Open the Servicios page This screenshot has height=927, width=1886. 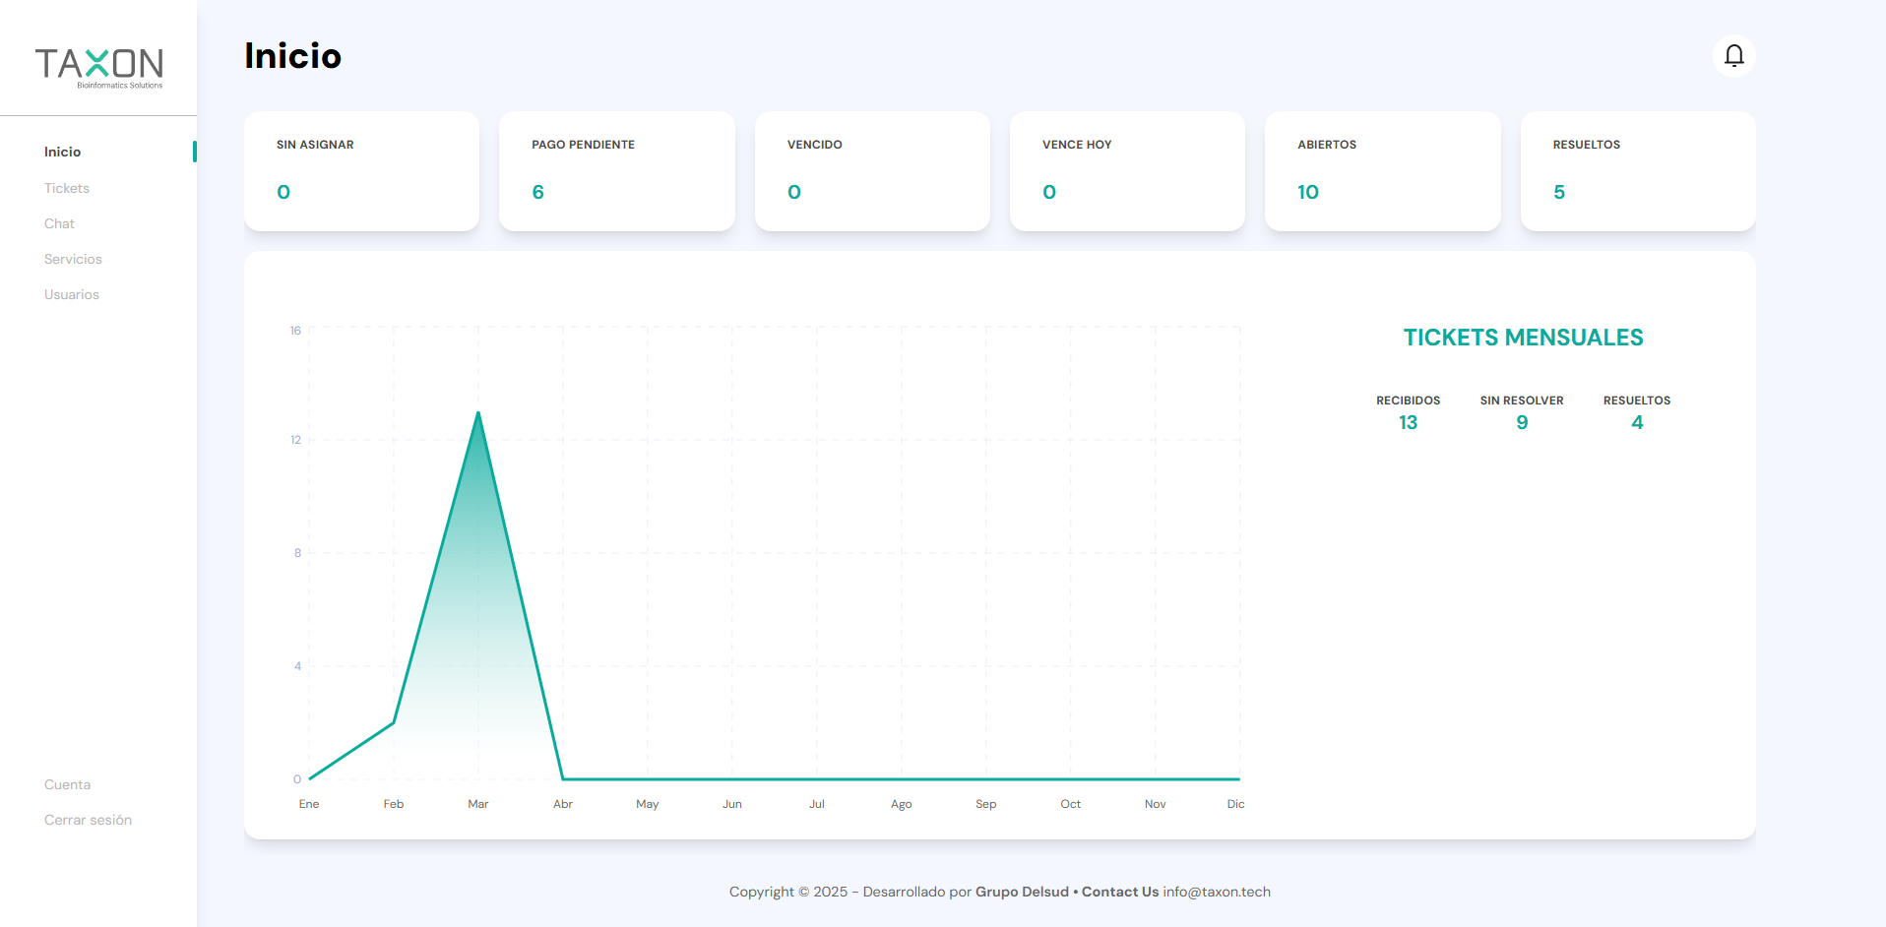[73, 259]
